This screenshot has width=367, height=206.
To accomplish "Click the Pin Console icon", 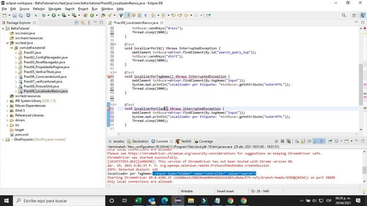I will [x=330, y=141].
